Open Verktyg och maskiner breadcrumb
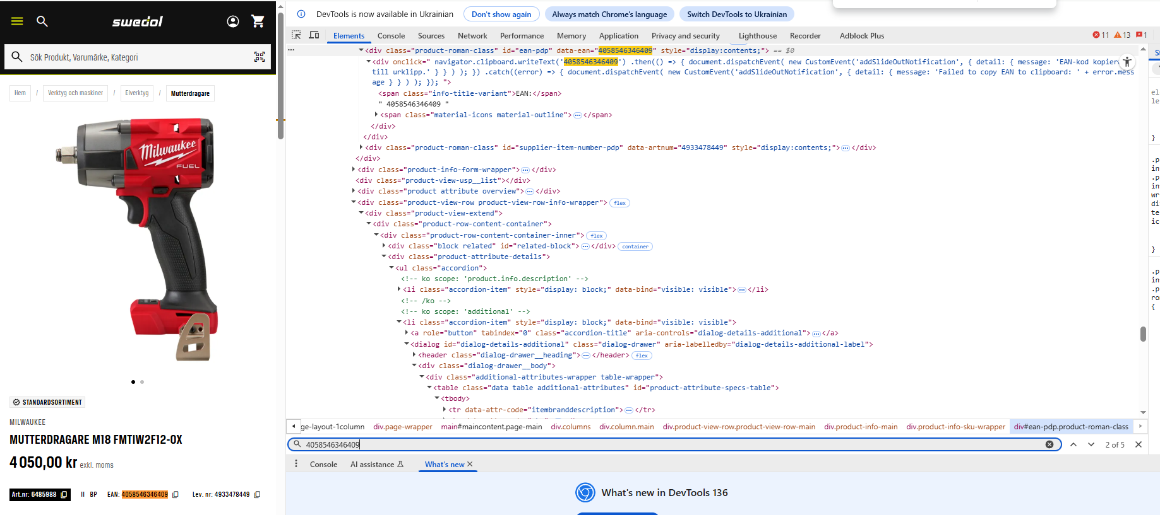The height and width of the screenshot is (515, 1160). coord(75,93)
